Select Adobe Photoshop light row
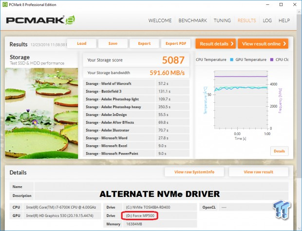The height and width of the screenshot is (231, 302). pos(136,99)
